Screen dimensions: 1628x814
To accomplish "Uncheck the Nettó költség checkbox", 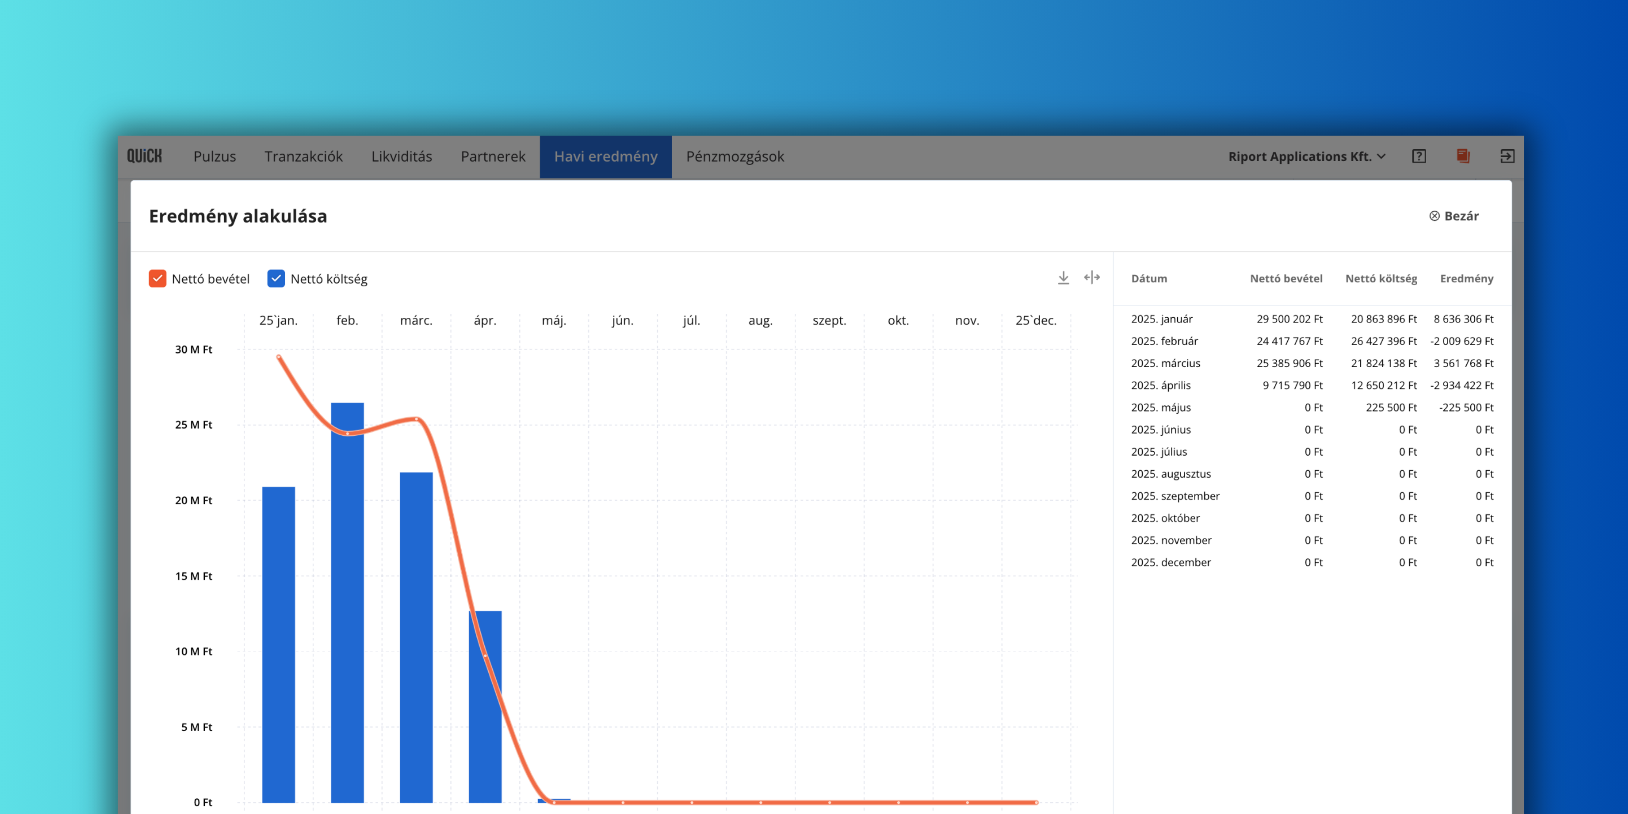I will (276, 279).
